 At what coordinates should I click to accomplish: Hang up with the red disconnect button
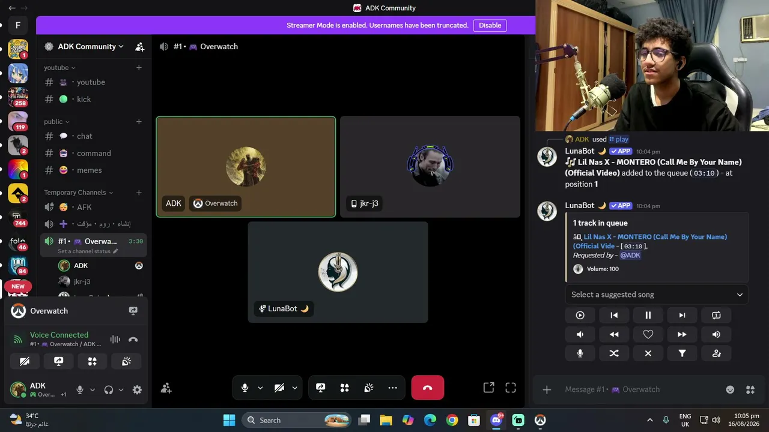[428, 388]
